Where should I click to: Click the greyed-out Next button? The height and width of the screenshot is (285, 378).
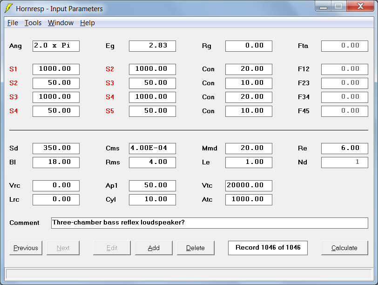[63, 248]
